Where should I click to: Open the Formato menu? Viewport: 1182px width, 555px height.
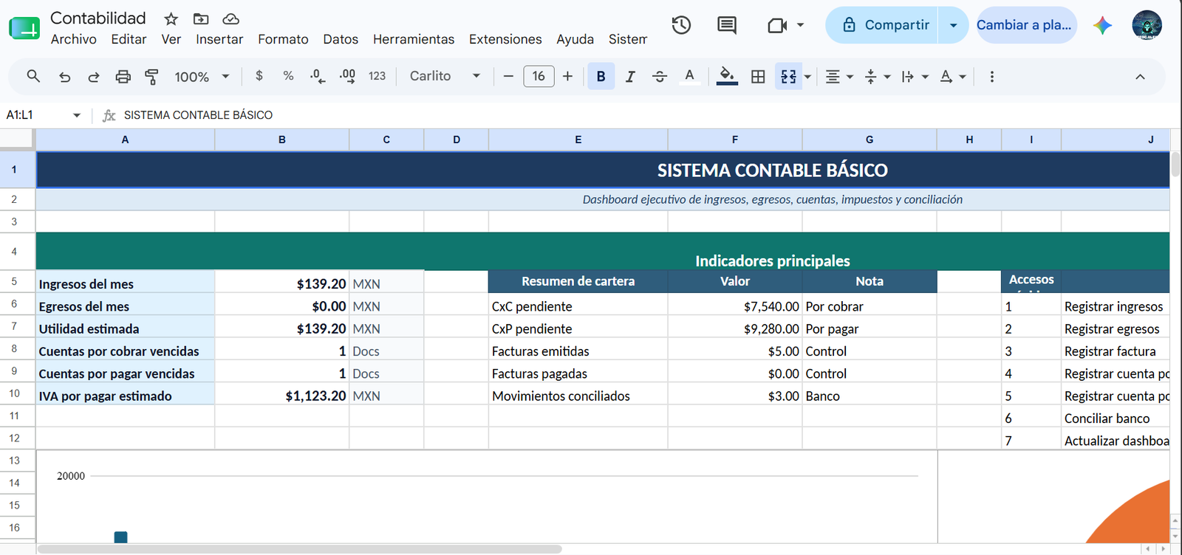pyautogui.click(x=283, y=39)
